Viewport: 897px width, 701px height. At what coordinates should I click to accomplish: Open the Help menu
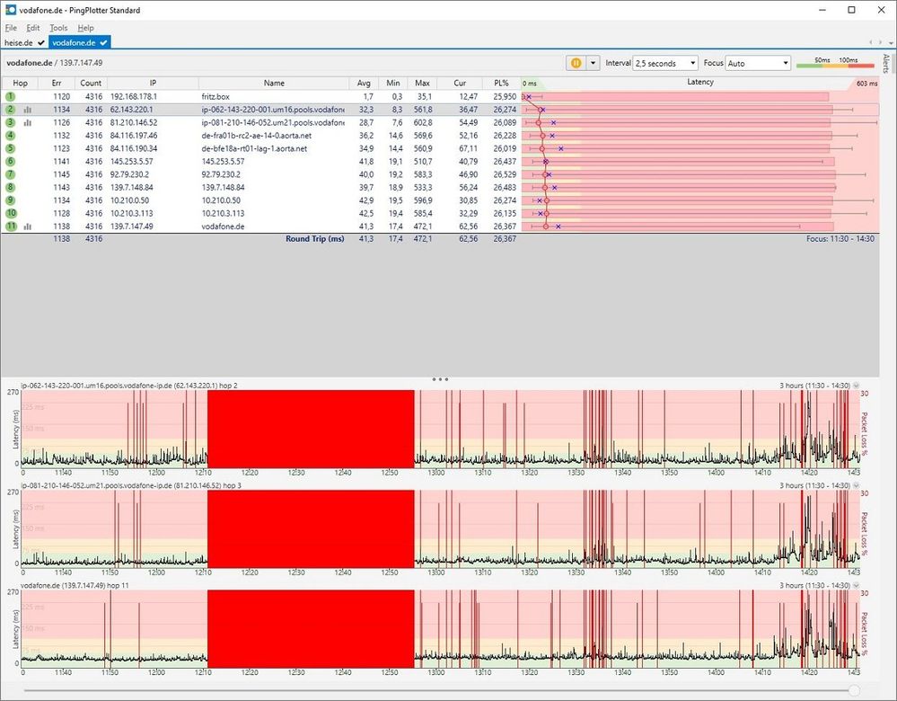point(86,28)
